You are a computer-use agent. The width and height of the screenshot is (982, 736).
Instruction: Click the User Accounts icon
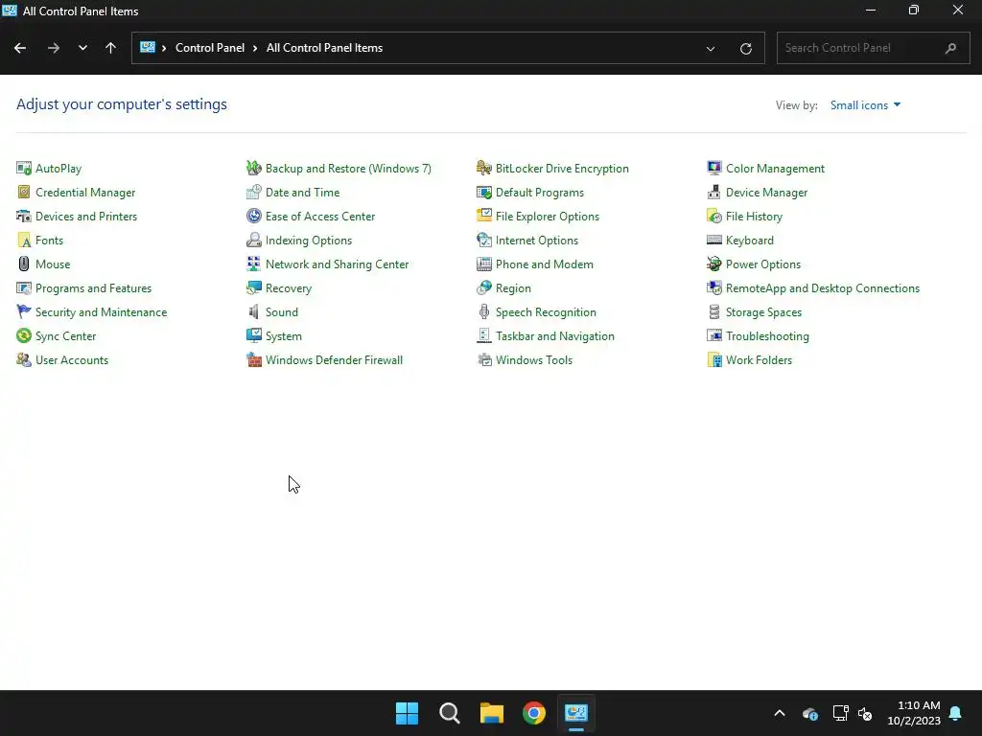coord(24,360)
